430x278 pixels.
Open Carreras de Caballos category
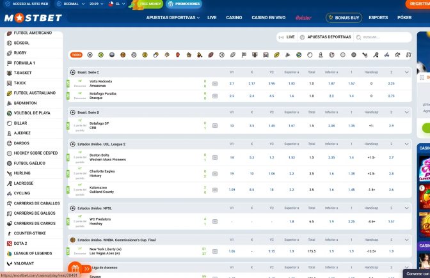pyautogui.click(x=33, y=203)
